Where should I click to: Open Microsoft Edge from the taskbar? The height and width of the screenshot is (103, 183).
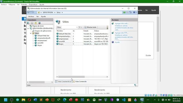65,100
